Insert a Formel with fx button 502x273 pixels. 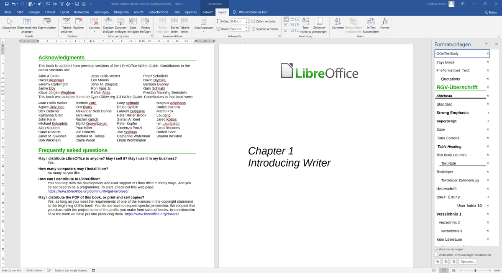(385, 23)
